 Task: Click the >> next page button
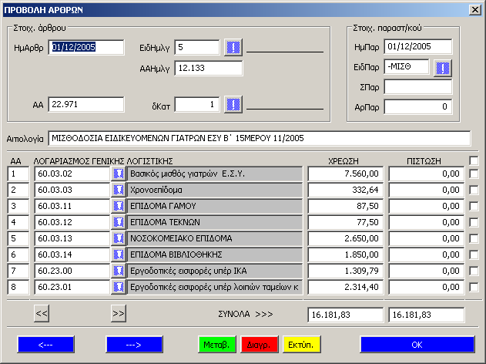coord(119,313)
